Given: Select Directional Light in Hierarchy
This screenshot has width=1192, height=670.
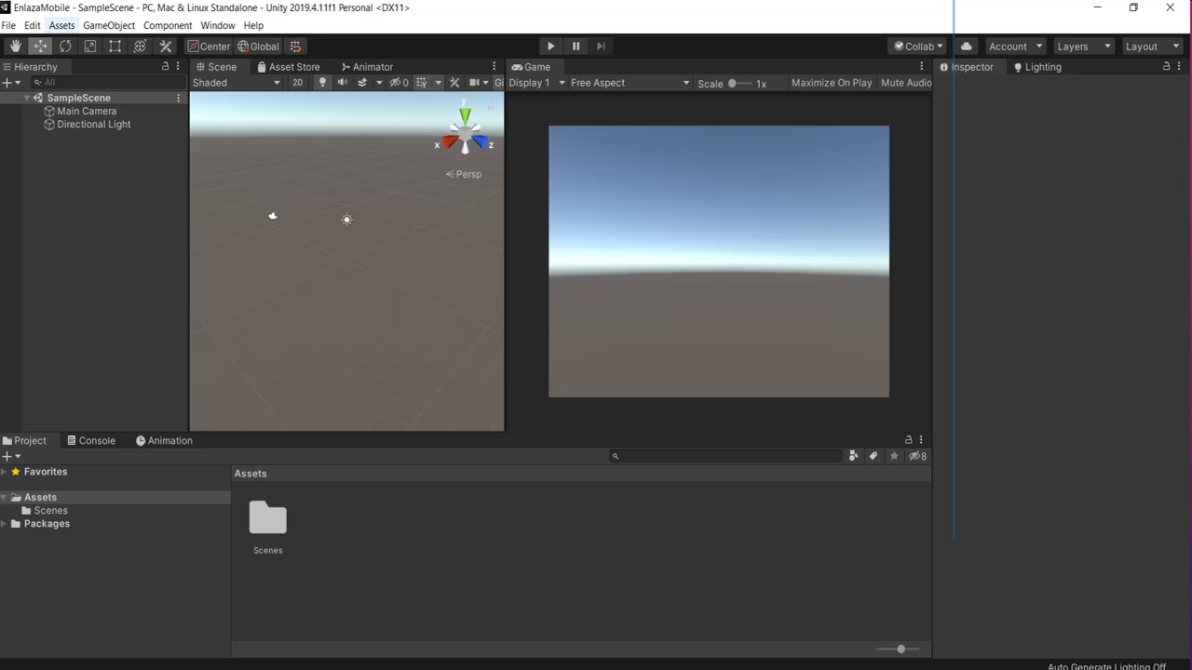Looking at the screenshot, I should tap(93, 124).
